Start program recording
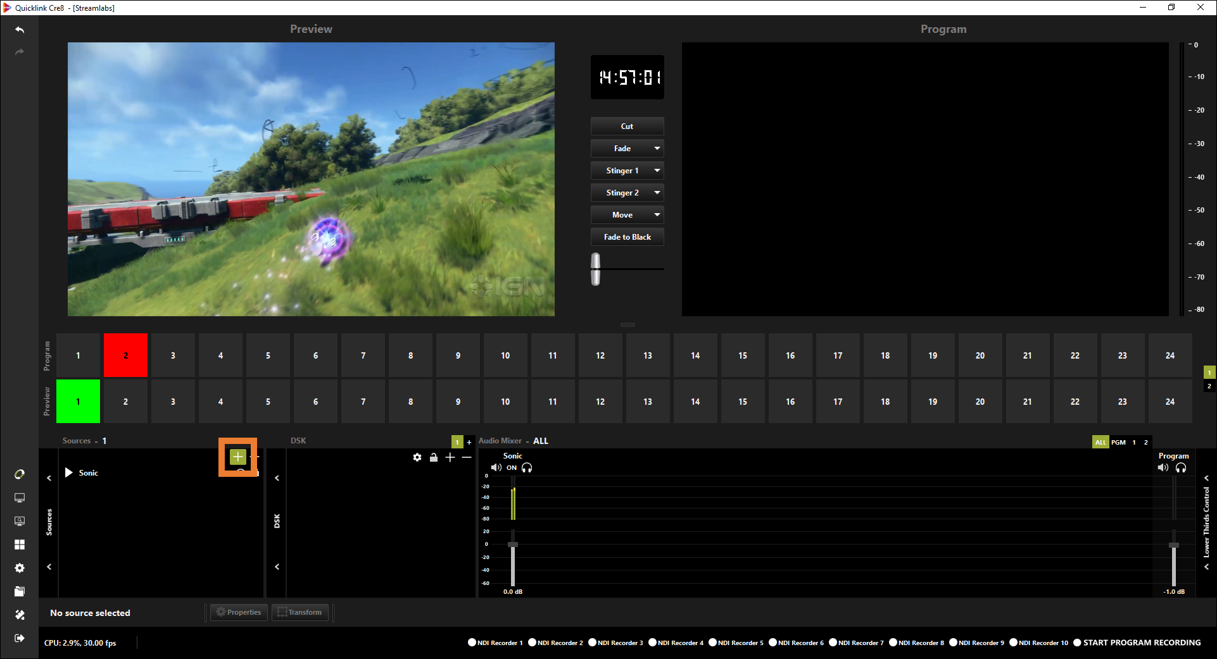This screenshot has width=1217, height=659. coord(1077,643)
